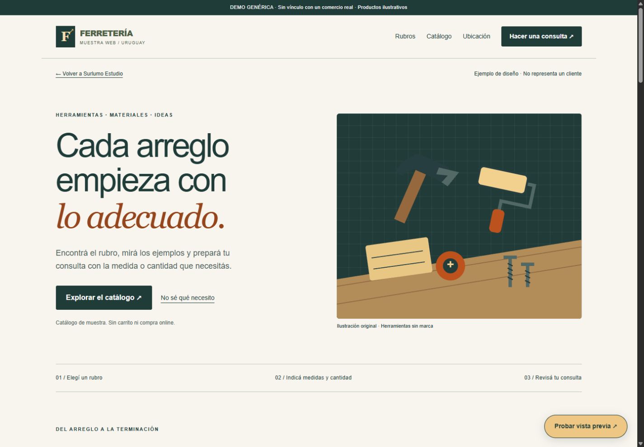Select the step text 01 / Elegí un rubro
Image resolution: width=644 pixels, height=447 pixels.
pos(79,377)
